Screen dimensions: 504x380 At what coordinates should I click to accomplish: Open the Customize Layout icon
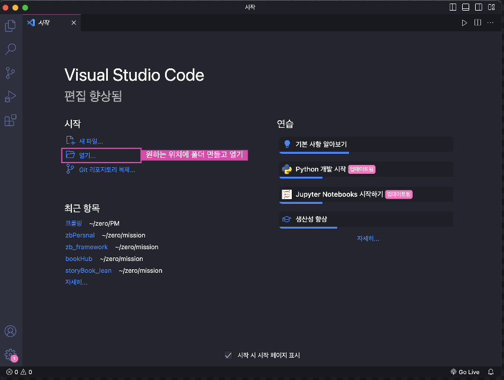(491, 7)
